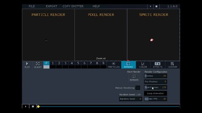Viewport: 202px width, 113px height.
Task: Click the play icon in top menu bar
Action: click(150, 6)
